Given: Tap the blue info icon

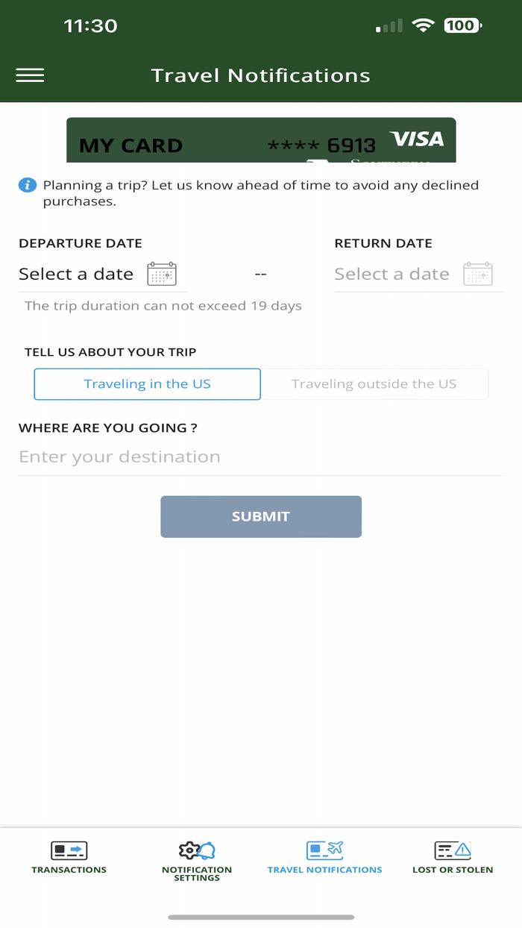Looking at the screenshot, I should point(27,185).
